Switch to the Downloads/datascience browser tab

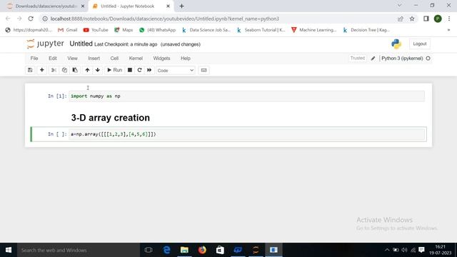(x=45, y=6)
